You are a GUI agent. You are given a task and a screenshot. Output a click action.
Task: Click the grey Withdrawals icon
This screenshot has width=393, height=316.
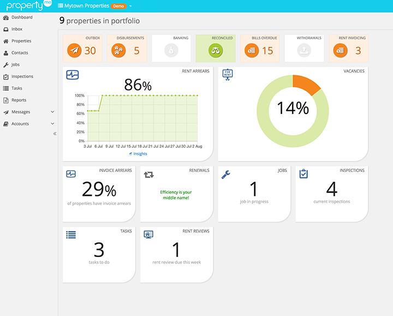(x=304, y=50)
